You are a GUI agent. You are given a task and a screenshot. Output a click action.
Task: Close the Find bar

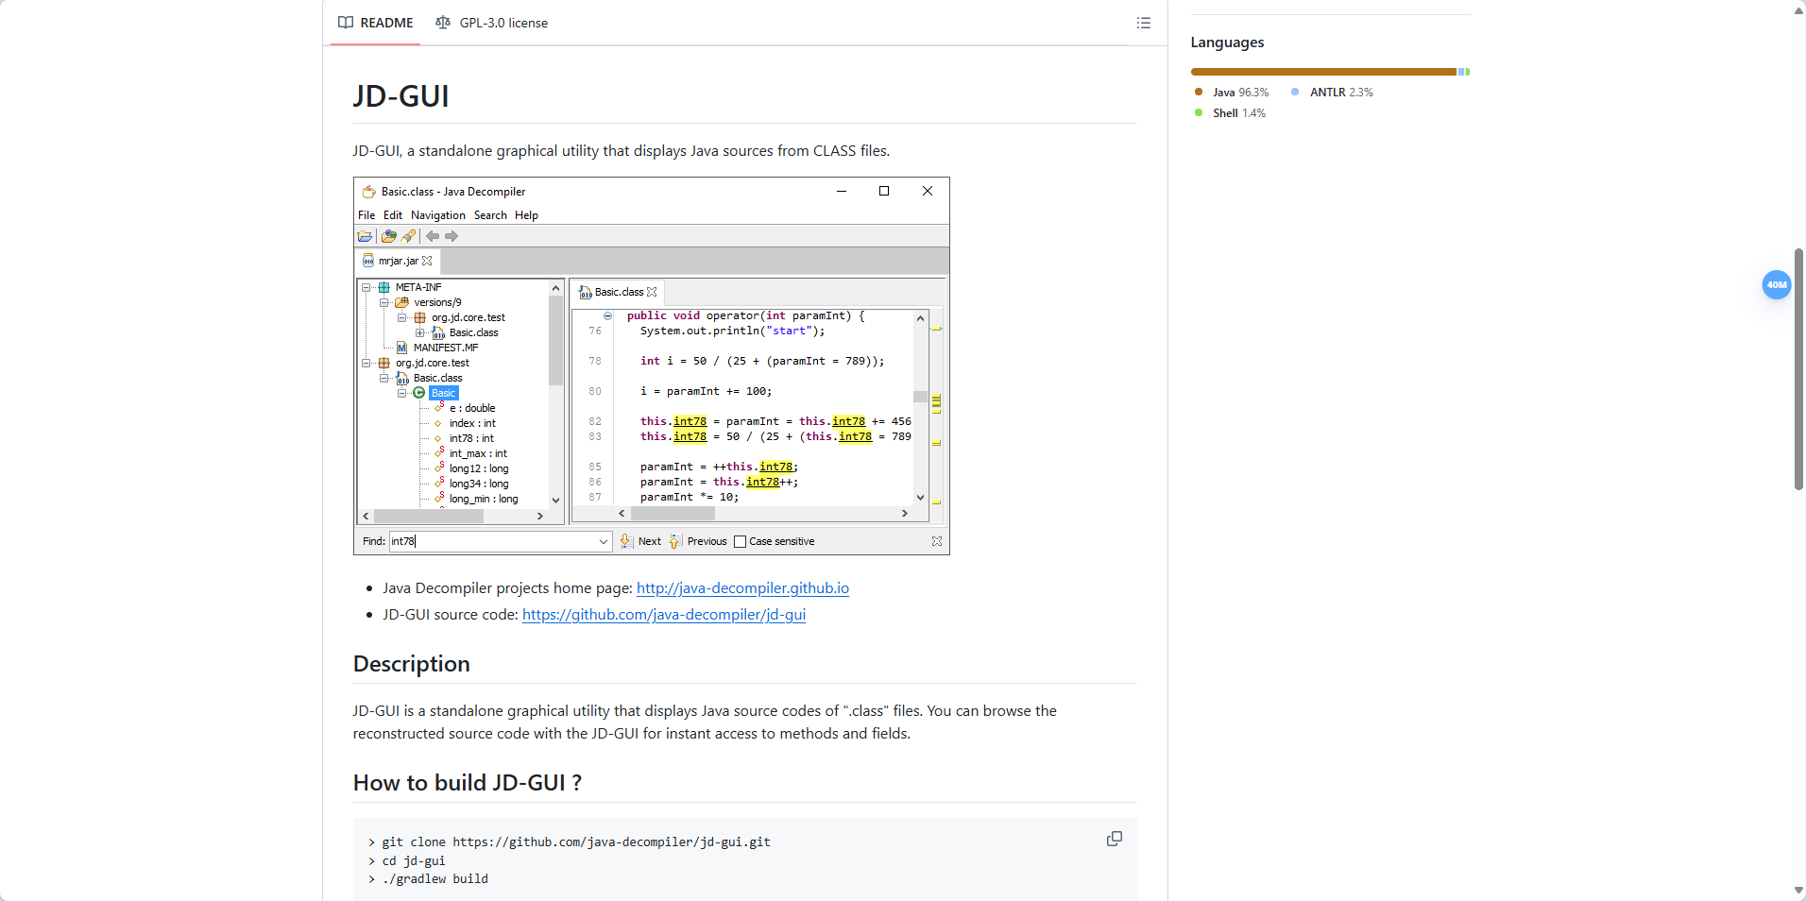937,541
